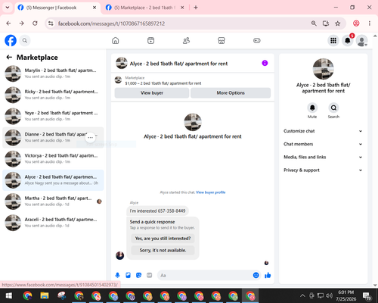
Task: Go back in browser history
Action: (x=8, y=23)
